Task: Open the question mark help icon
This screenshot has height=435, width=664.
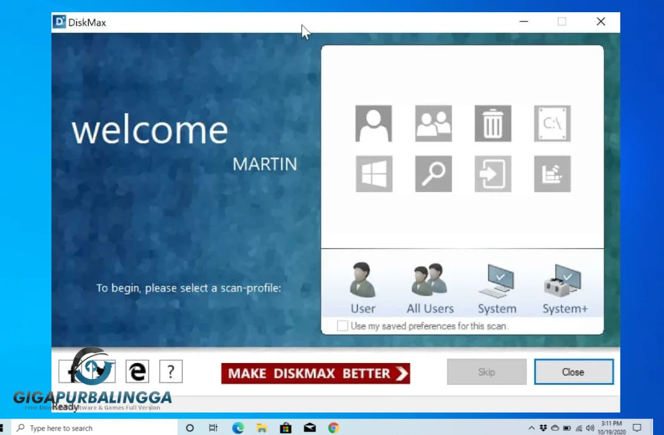Action: (x=170, y=371)
